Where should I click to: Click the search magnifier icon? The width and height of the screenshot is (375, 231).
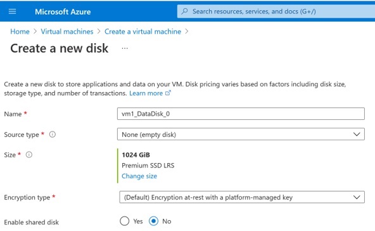[x=184, y=11]
